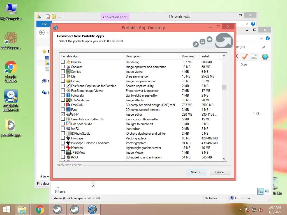Click the Greenfish Icon Editor Pro icon
The width and height of the screenshot is (287, 215).
[68, 119]
